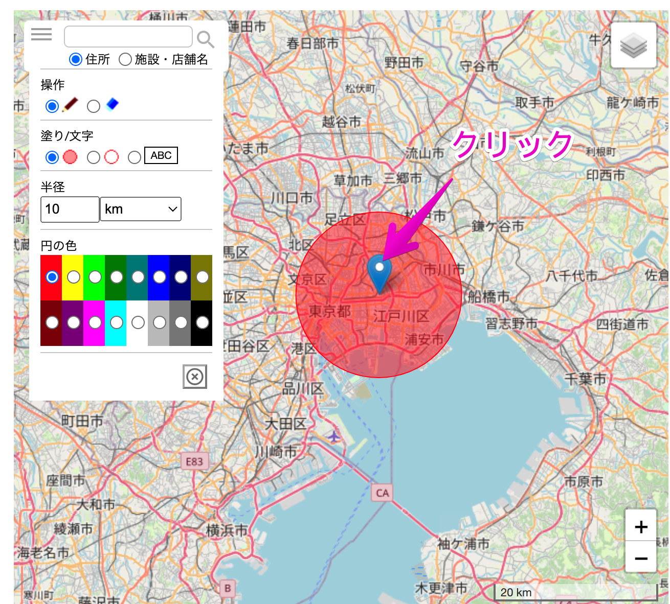
Task: Open the hamburger menu
Action: point(41,34)
